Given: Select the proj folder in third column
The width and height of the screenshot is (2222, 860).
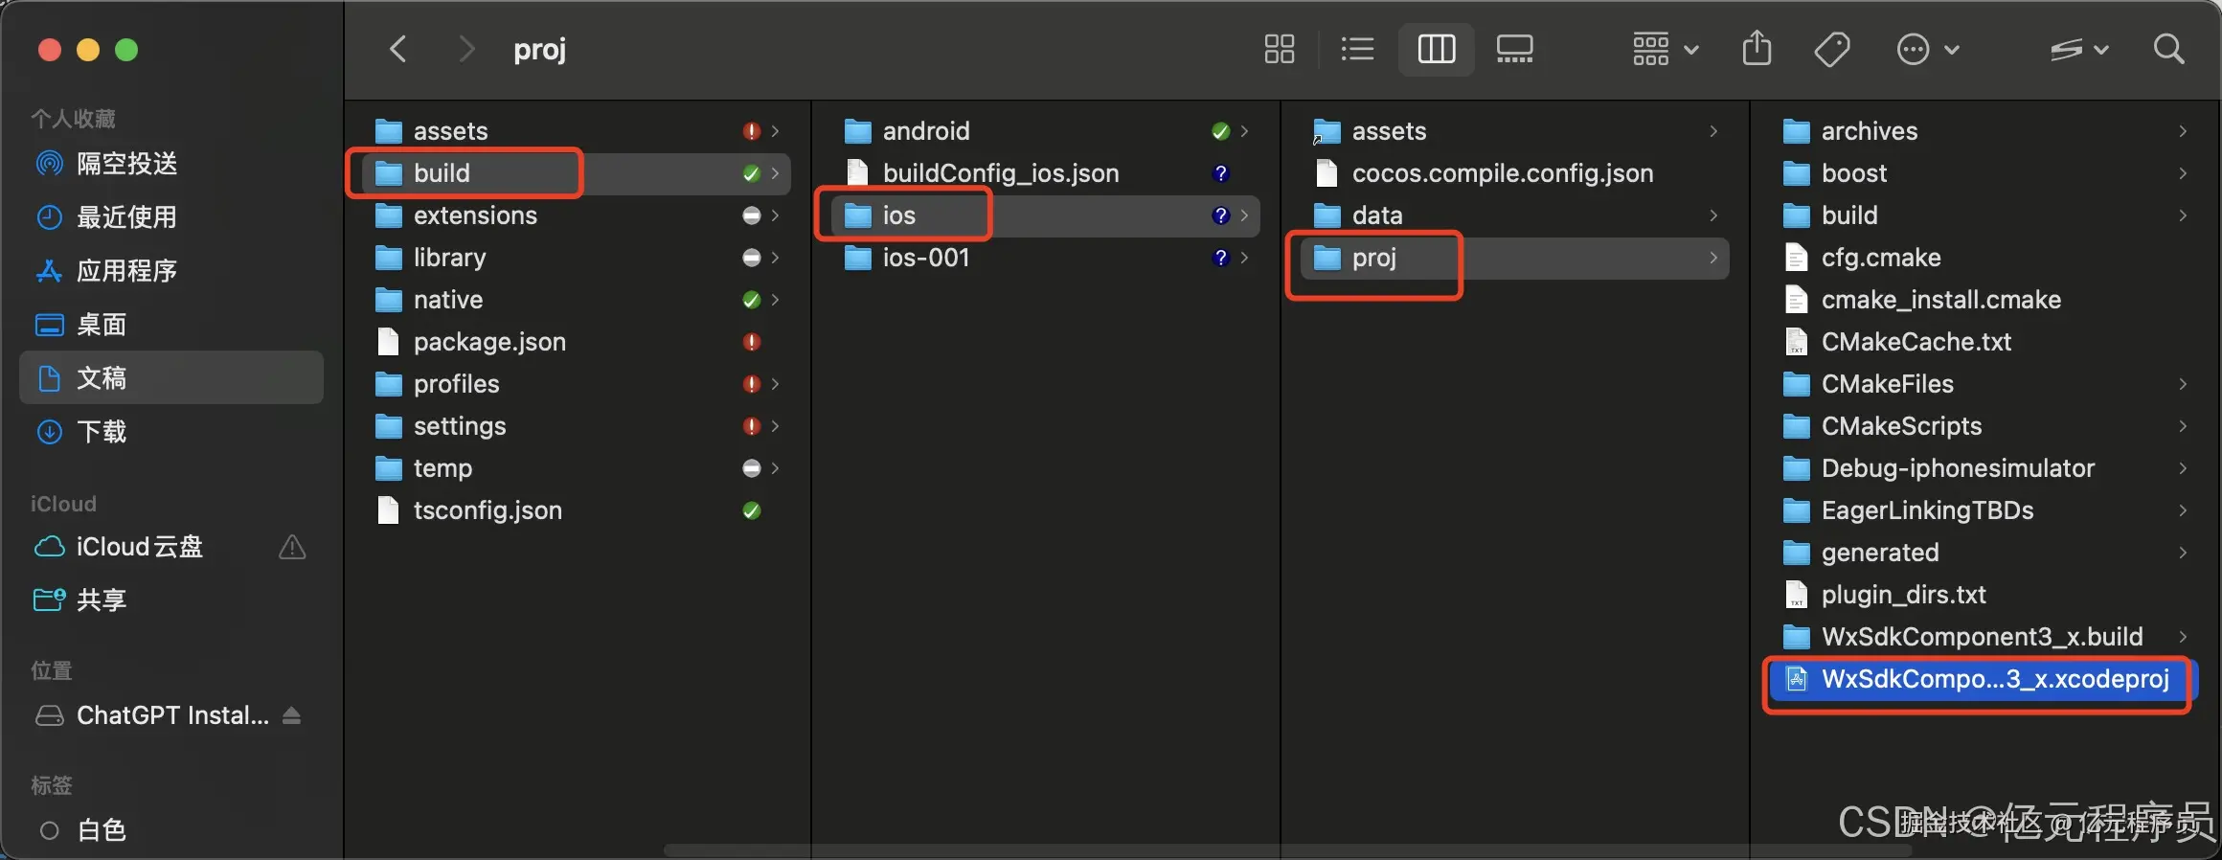Looking at the screenshot, I should point(1513,258).
